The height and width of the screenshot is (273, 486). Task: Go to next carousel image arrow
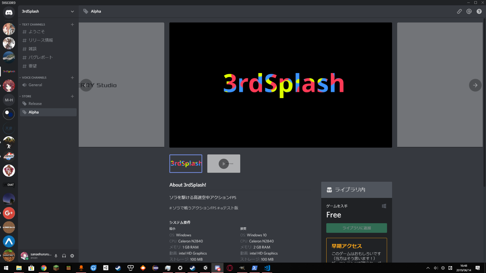[x=475, y=85]
